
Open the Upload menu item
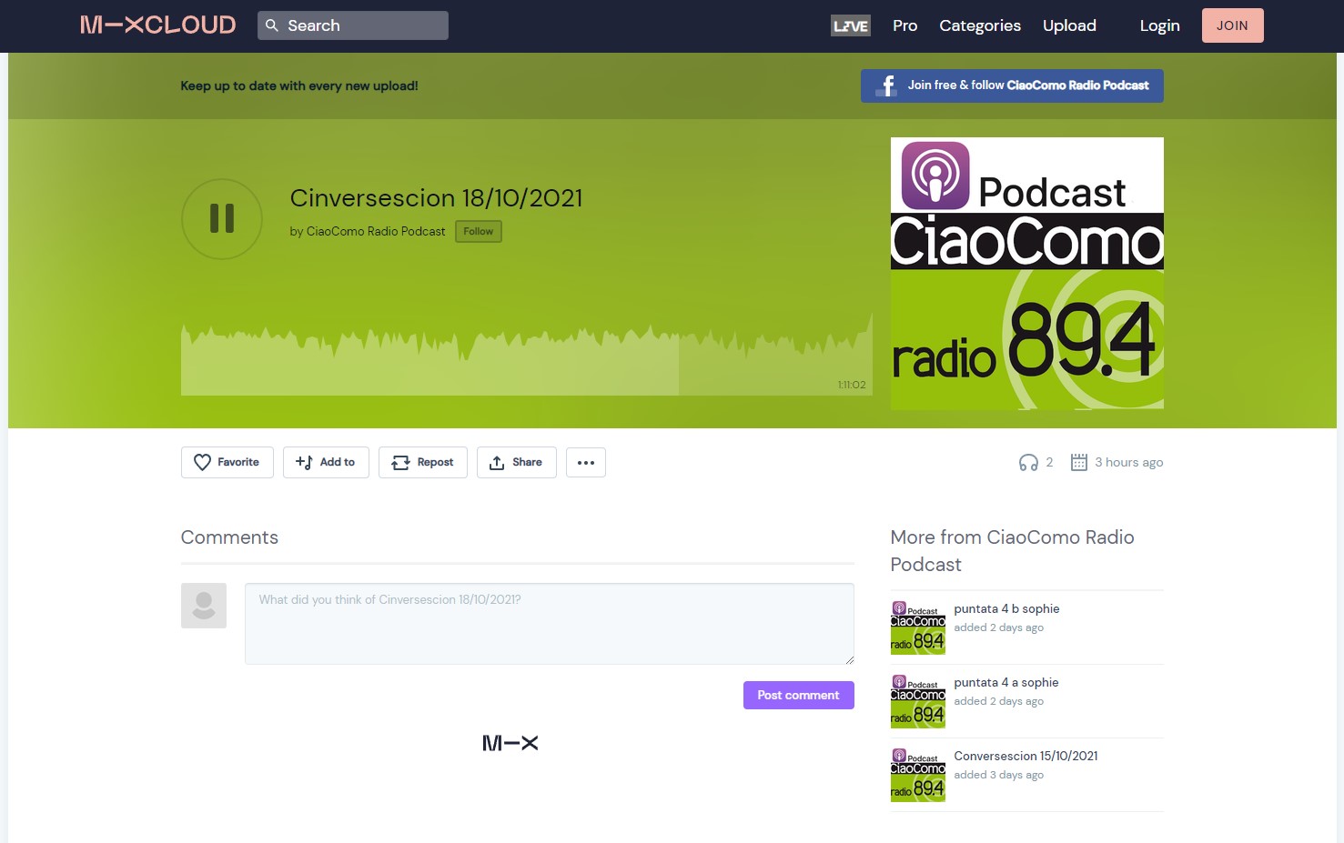point(1069,25)
